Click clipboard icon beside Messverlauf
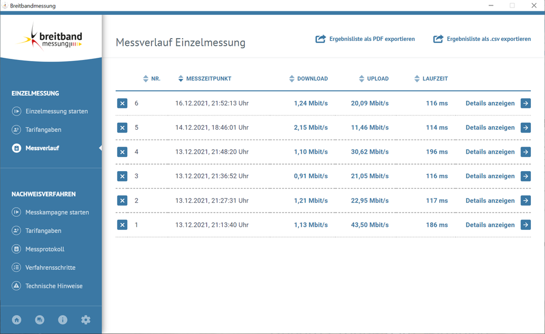 click(16, 148)
